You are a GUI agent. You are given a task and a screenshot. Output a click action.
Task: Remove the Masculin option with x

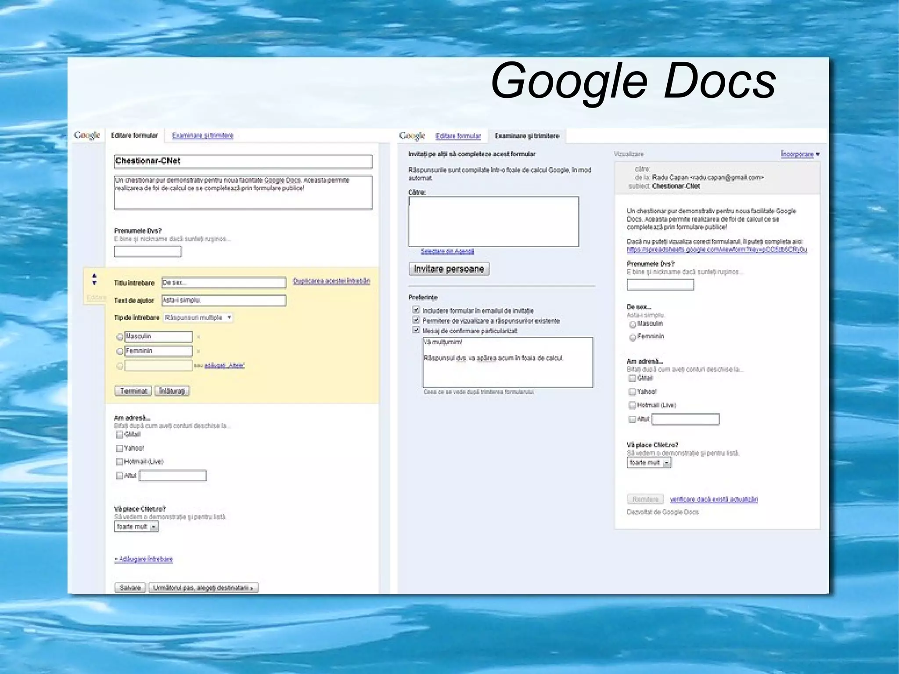click(x=198, y=337)
